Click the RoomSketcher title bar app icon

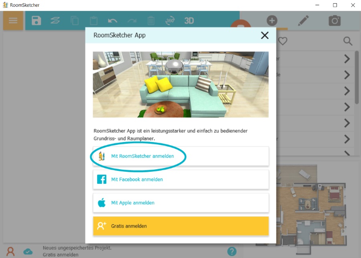click(x=5, y=5)
